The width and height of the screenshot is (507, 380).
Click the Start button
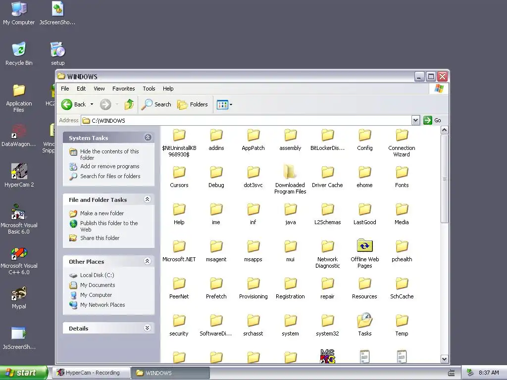23,373
